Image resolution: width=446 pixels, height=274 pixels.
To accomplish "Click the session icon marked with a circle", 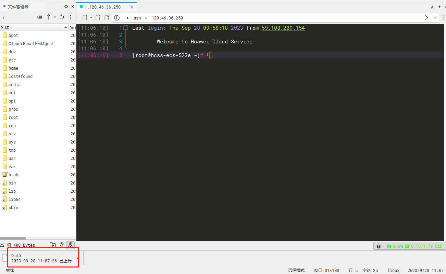I will pos(107,18).
